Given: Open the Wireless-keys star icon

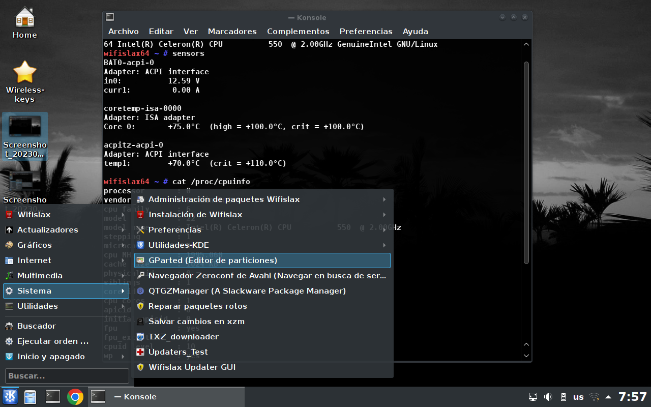Looking at the screenshot, I should (24, 81).
